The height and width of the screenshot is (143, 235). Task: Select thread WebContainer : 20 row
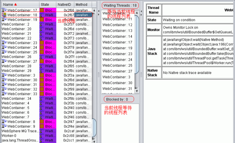pyautogui.click(x=47, y=29)
